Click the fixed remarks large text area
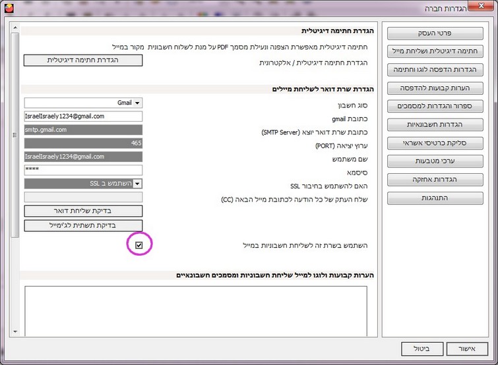498x365 pixels. 196,311
